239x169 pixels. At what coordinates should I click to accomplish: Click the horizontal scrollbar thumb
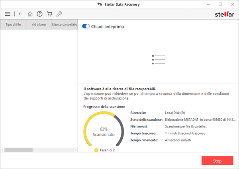click(18, 150)
